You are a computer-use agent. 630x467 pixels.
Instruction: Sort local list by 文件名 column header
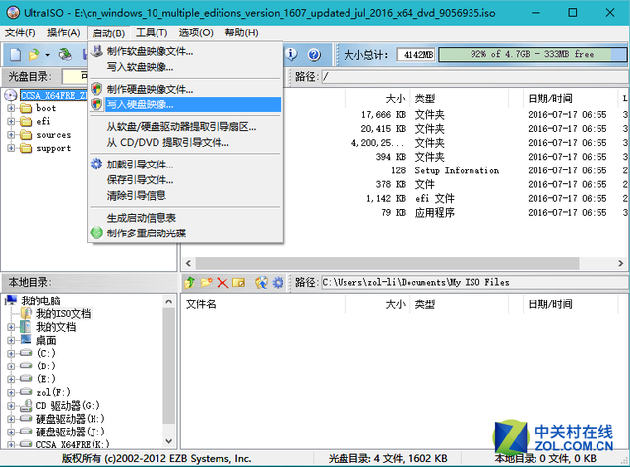pyautogui.click(x=263, y=304)
